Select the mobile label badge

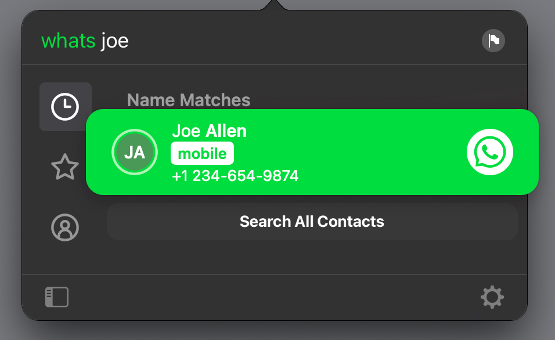[202, 154]
